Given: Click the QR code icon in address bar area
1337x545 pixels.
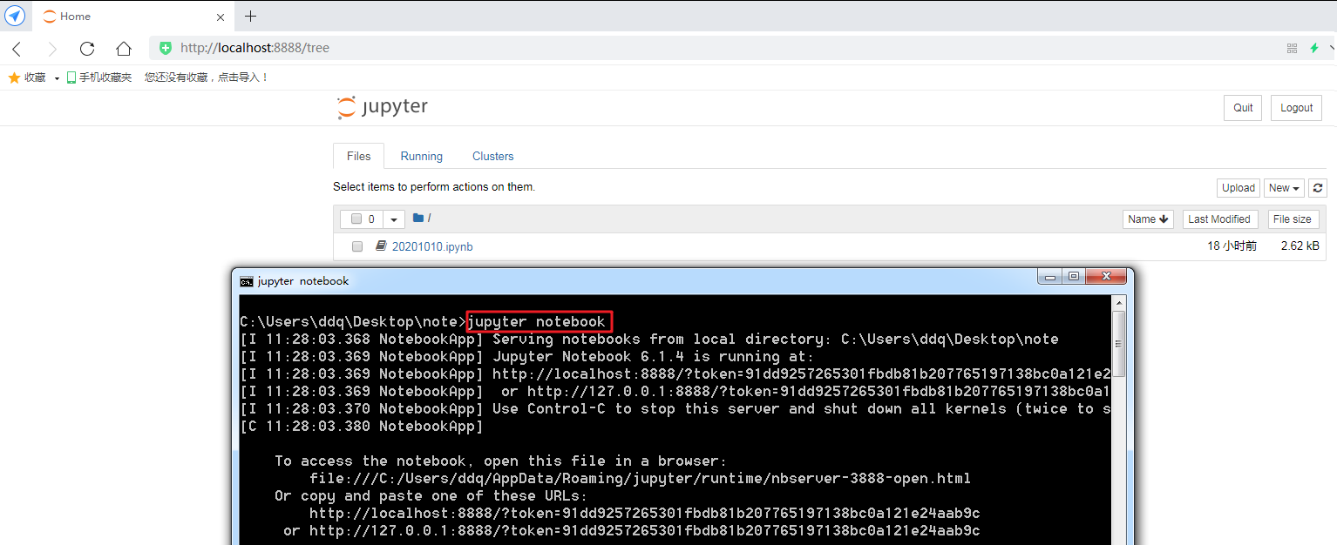Looking at the screenshot, I should pyautogui.click(x=1292, y=48).
